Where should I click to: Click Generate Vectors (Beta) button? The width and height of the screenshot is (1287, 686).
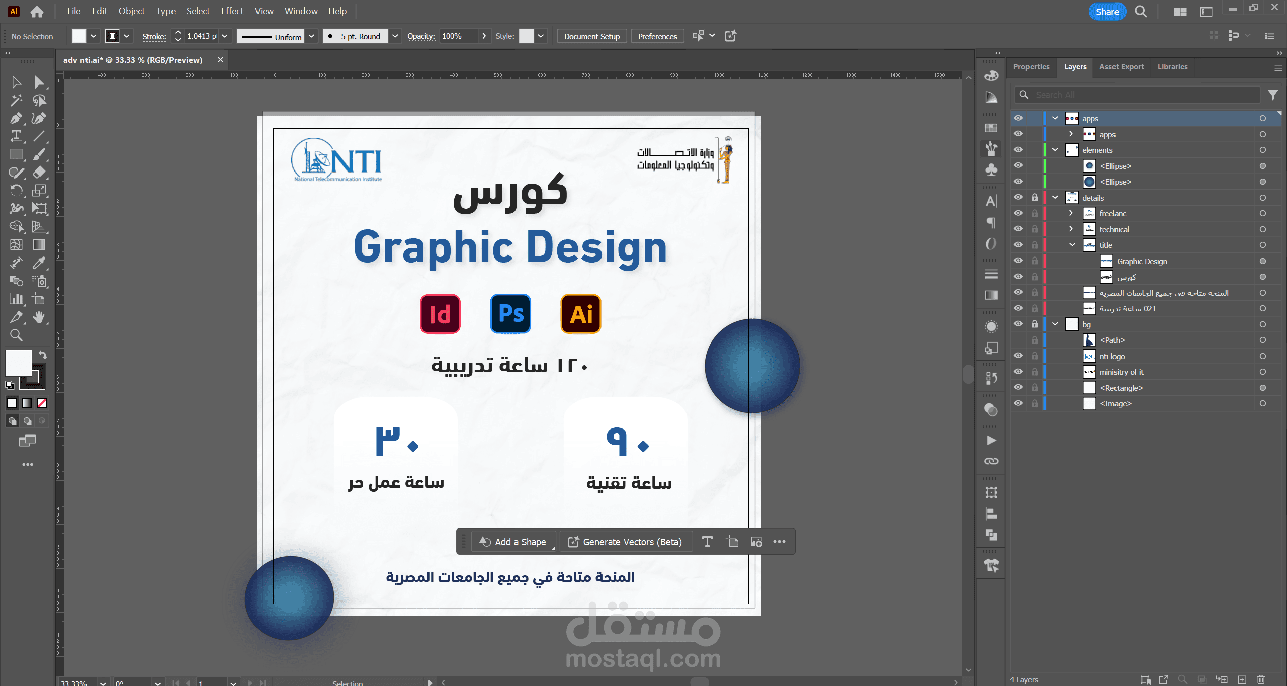click(x=625, y=542)
